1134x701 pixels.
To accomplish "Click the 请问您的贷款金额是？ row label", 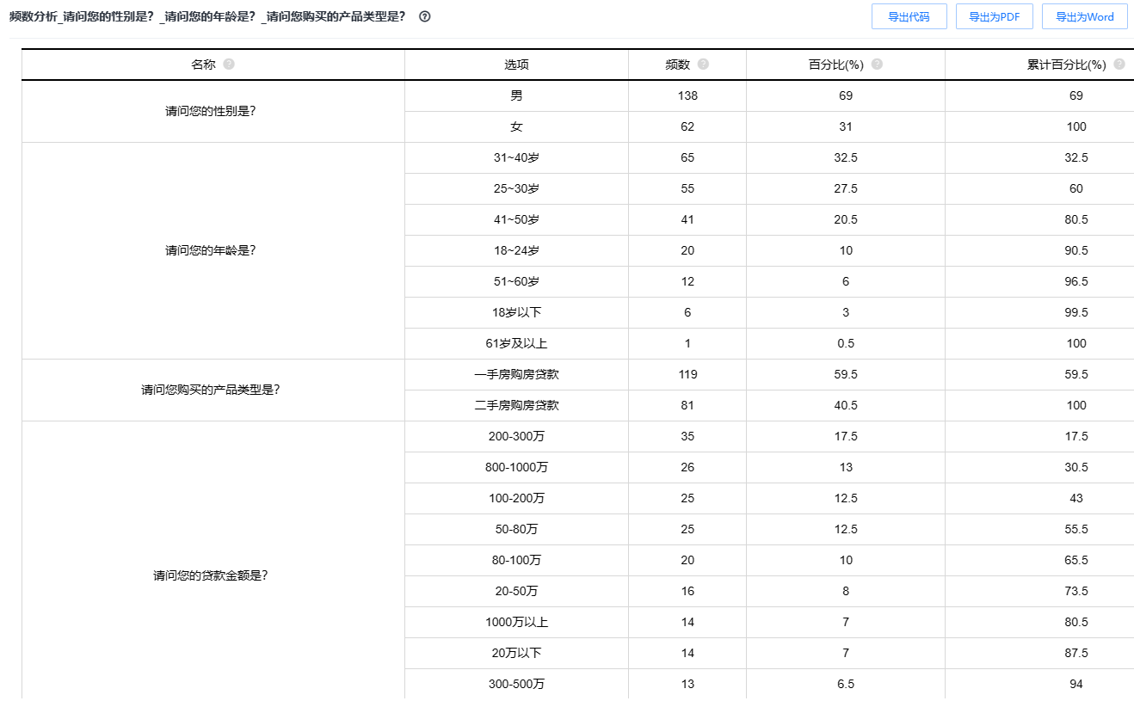I will 211,575.
